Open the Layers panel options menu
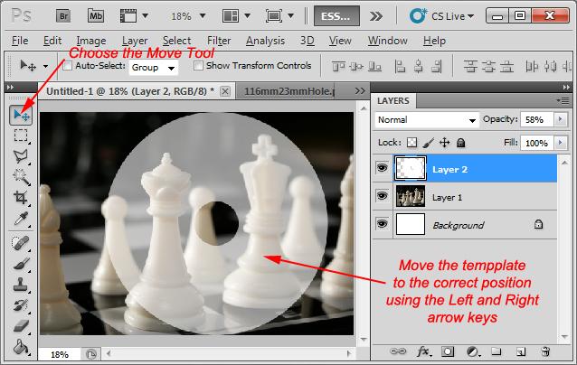Image resolution: width=577 pixels, height=365 pixels. tap(563, 100)
